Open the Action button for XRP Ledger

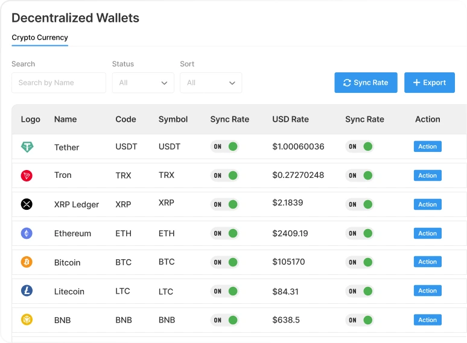coord(427,204)
